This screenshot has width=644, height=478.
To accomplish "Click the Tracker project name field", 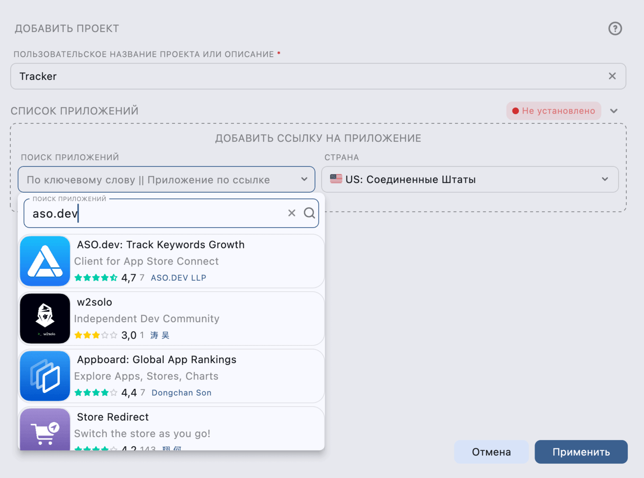I will click(179, 76).
